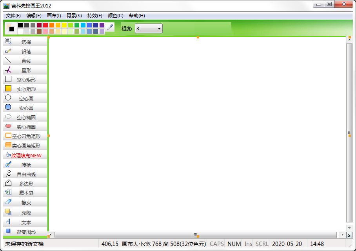Click the eyedropper color picker icon
Image resolution: width=356 pixels, height=251 pixels.
110,27
